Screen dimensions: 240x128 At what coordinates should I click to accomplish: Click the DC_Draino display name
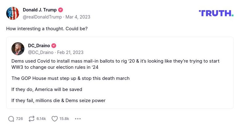click(39, 46)
